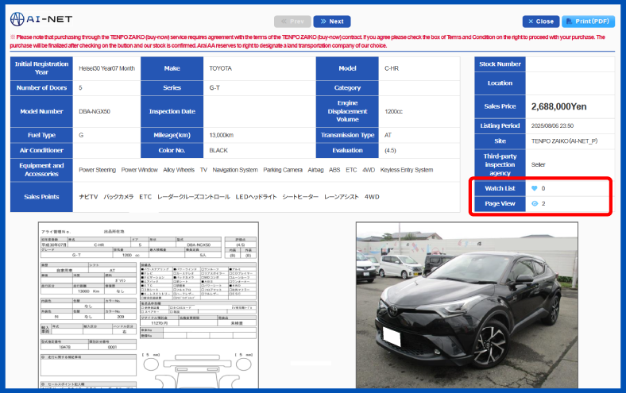
Task: Click the Parking Camera equipment item
Action: (283, 170)
